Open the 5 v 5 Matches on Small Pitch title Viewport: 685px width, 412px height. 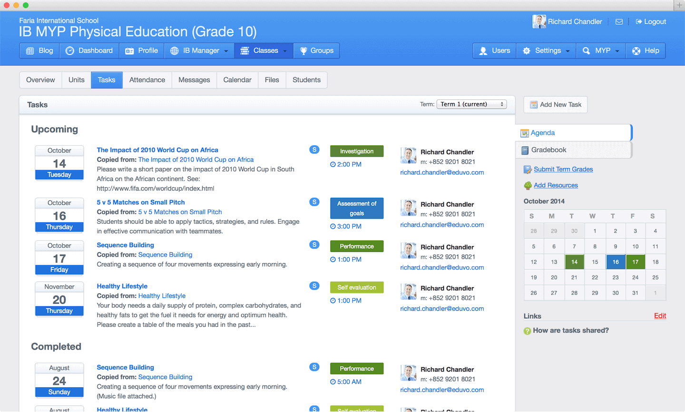click(141, 202)
